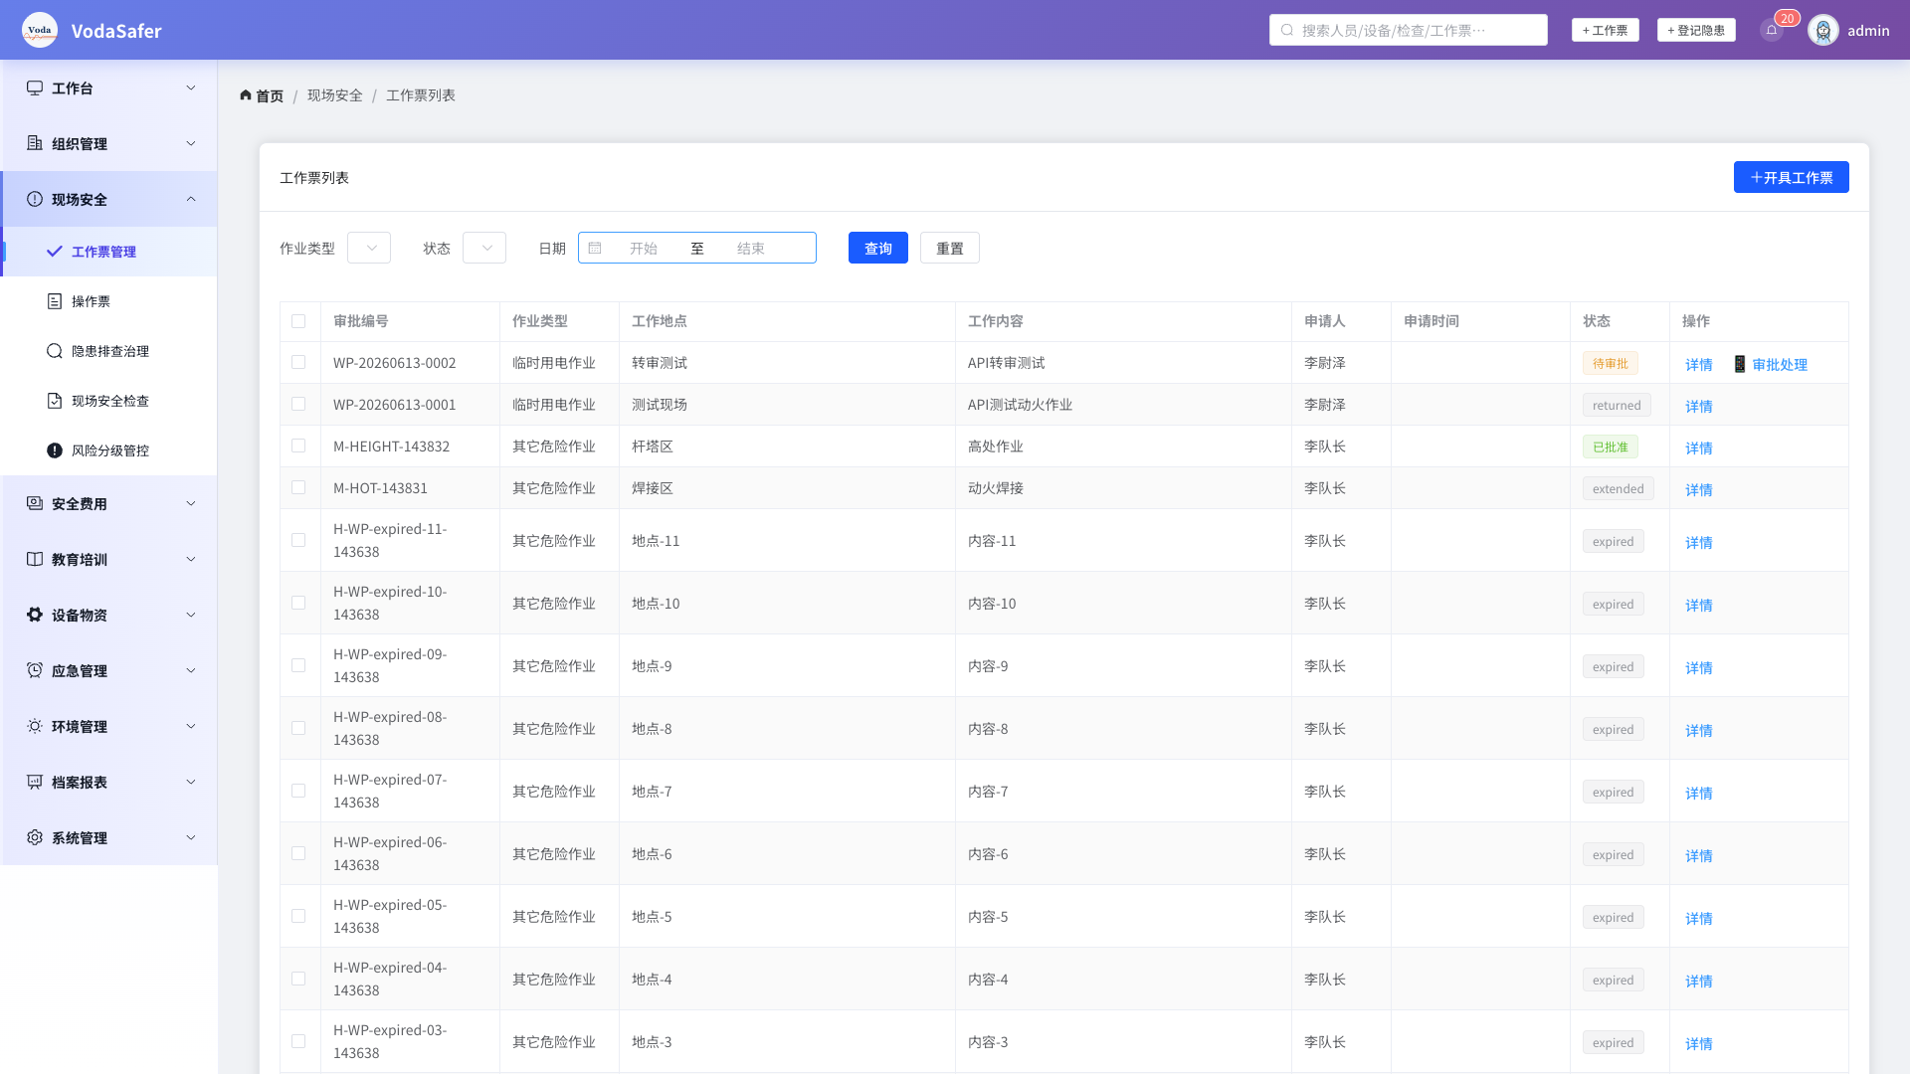Click the admin avatar icon
1910x1074 pixels.
(1823, 30)
